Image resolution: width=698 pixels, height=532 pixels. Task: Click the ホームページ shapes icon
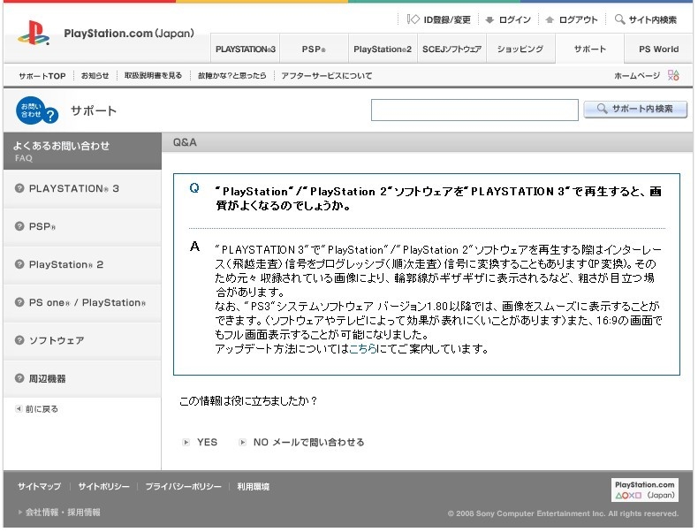pyautogui.click(x=673, y=75)
